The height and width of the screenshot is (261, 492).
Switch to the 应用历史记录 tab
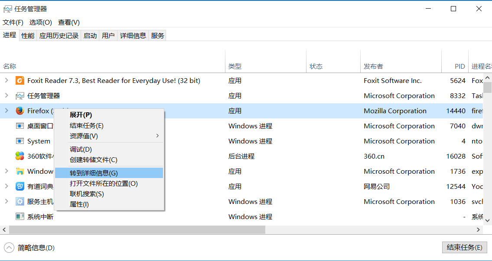(59, 36)
